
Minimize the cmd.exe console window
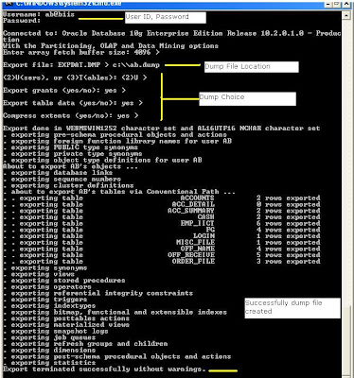[327, 4]
